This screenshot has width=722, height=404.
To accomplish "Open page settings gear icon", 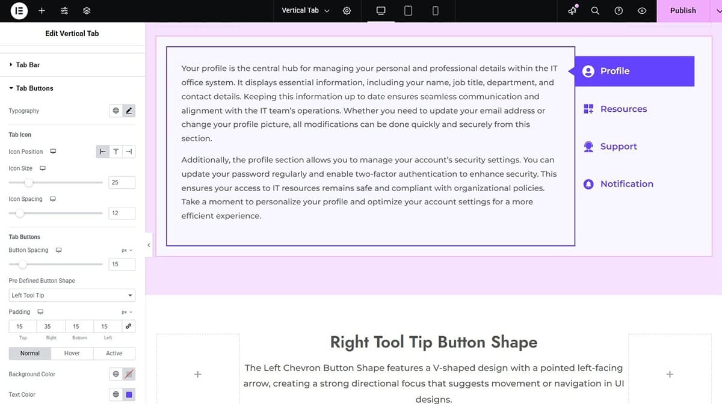I will (x=347, y=11).
